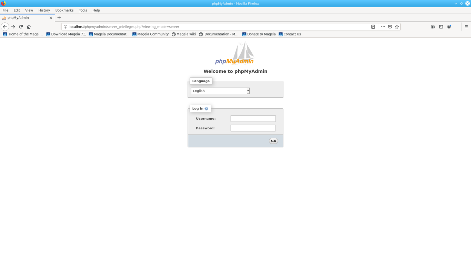The image size is (471, 256).
Task: Click the Password label
Action: coord(205,128)
